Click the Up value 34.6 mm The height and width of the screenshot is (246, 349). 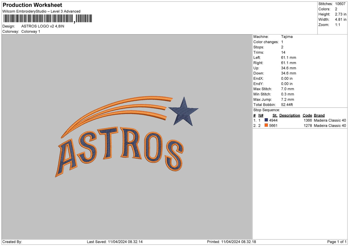(289, 68)
